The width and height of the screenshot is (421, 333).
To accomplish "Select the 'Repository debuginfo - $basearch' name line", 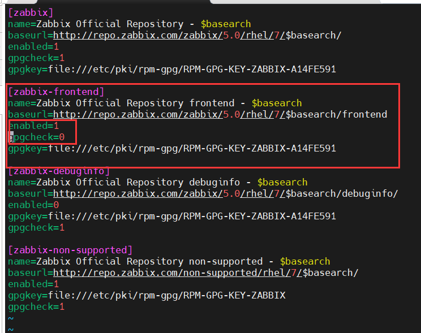I will pyautogui.click(x=158, y=182).
